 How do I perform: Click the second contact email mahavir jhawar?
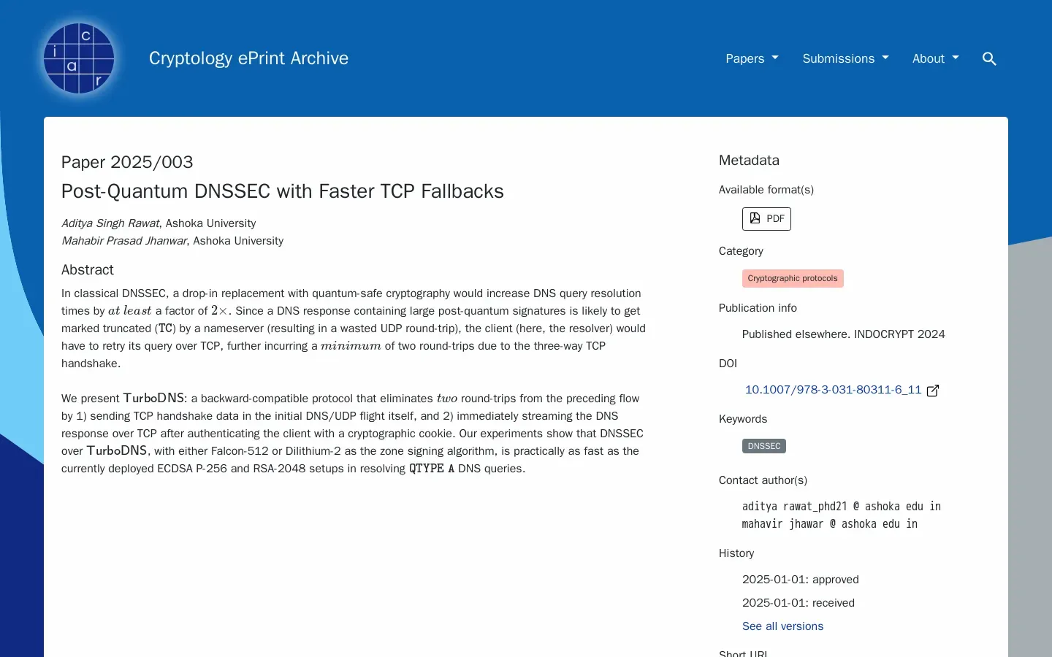coord(829,524)
